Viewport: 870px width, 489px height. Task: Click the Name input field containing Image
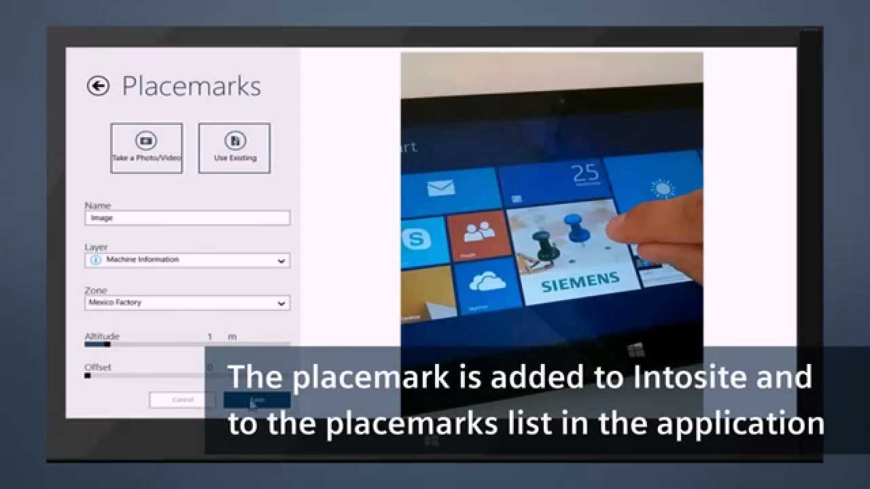pos(188,218)
